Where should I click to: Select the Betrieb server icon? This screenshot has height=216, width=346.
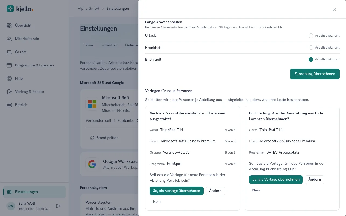[x=9, y=105]
